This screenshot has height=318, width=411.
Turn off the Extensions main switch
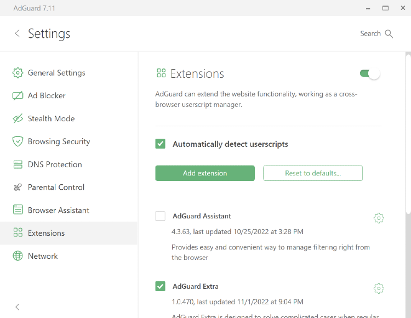point(369,73)
